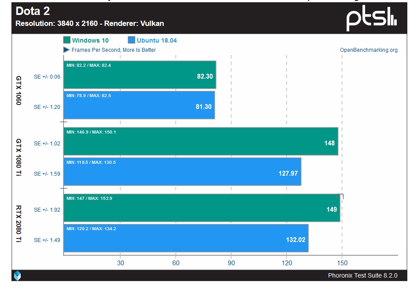Click the blue bar showing 127.97
The height and width of the screenshot is (289, 417).
point(182,172)
